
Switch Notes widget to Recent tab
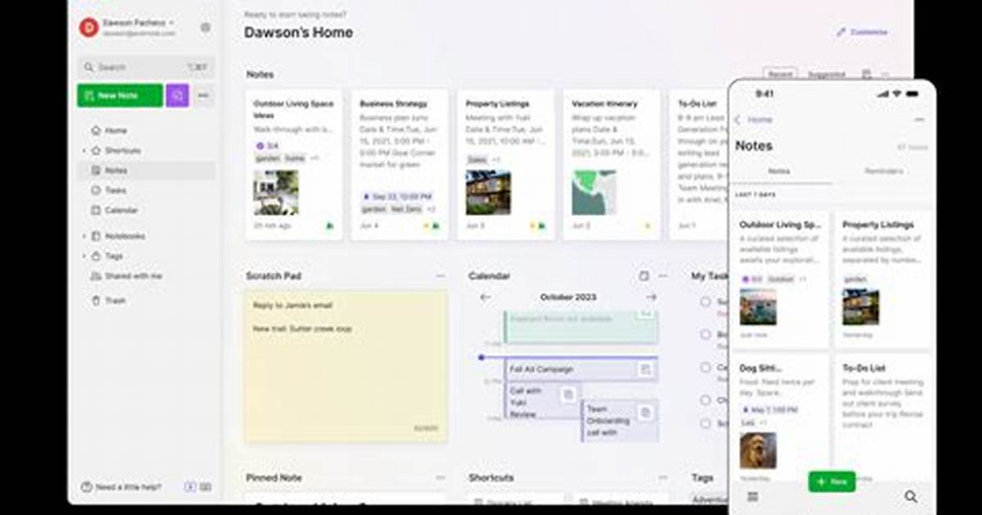click(x=780, y=75)
